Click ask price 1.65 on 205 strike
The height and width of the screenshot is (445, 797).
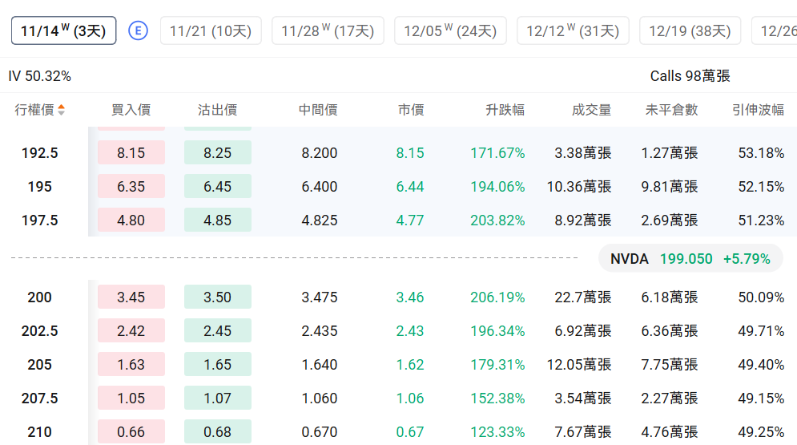217,364
